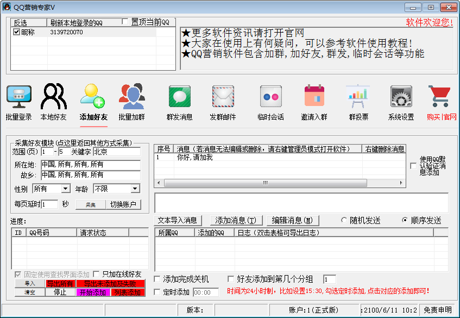Open the 本地好友 people icon
Viewport: 460px width, 318px height.
(54, 96)
